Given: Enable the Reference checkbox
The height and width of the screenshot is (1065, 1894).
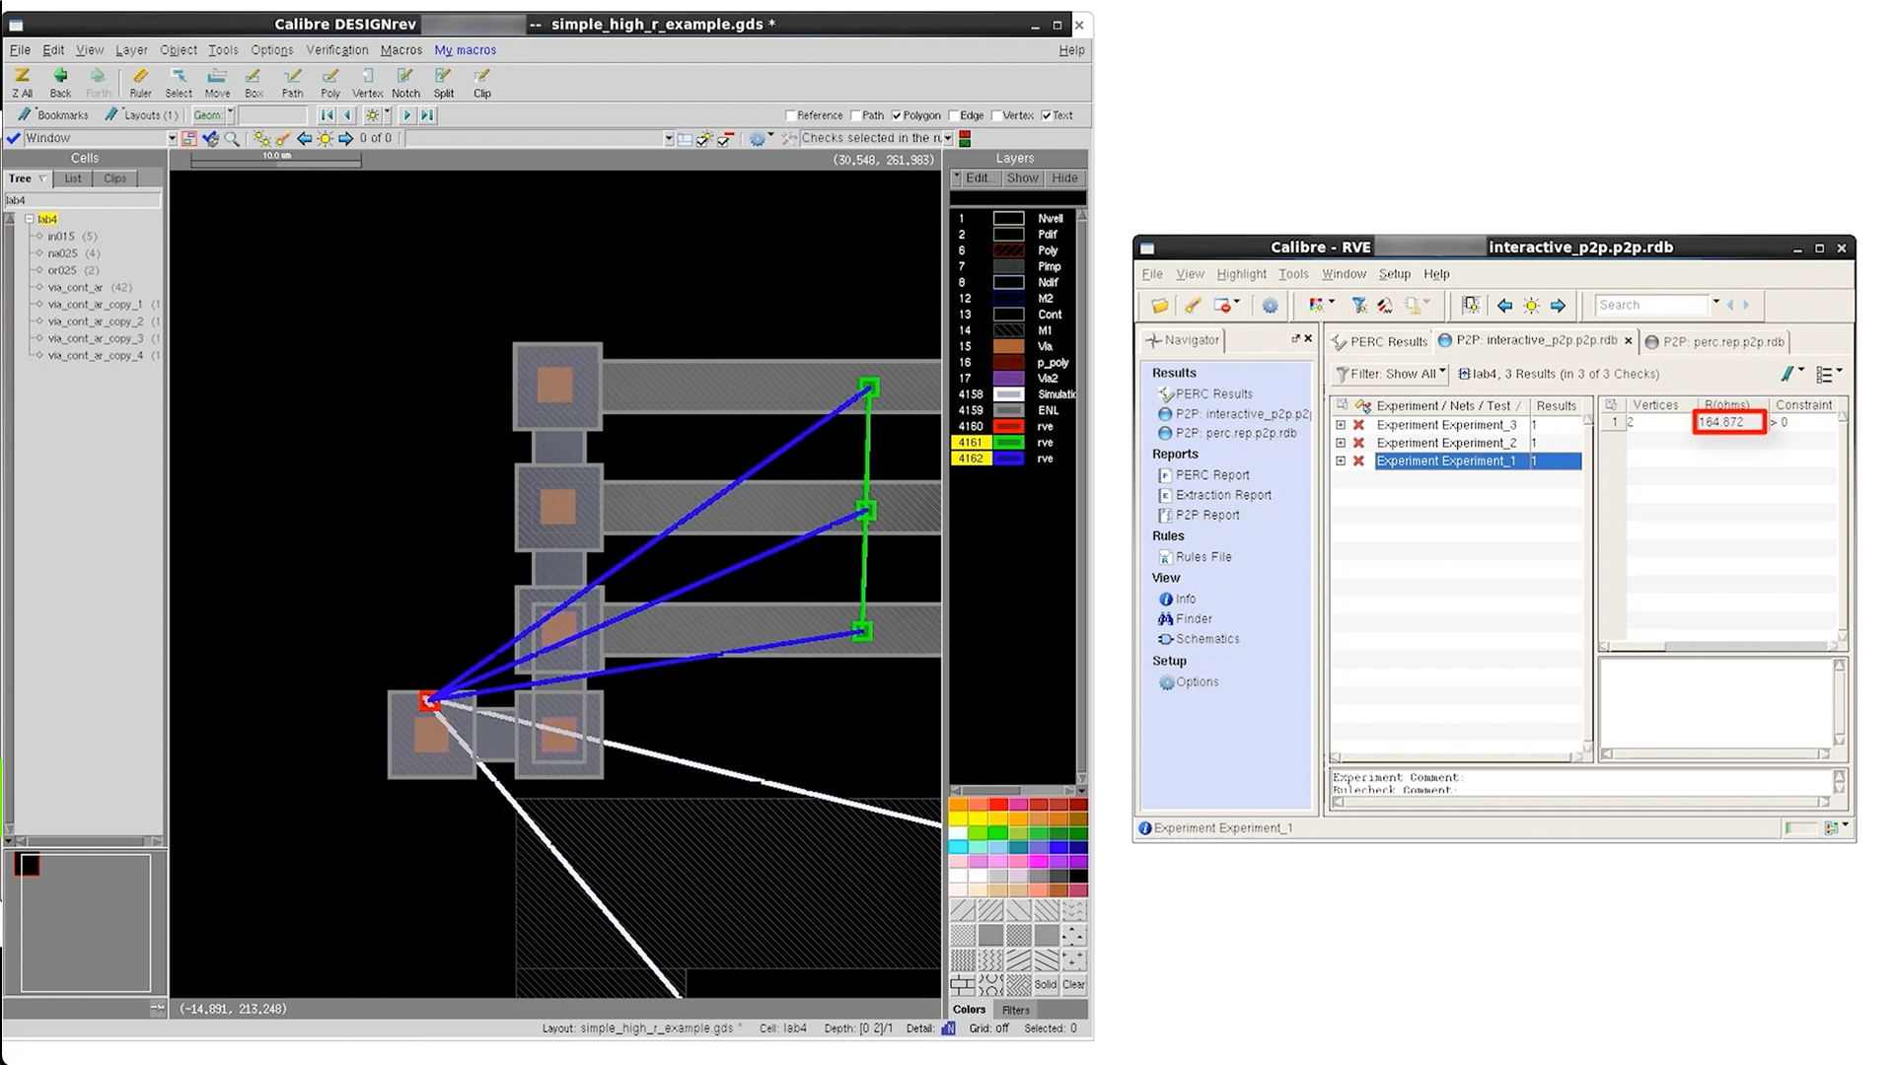Looking at the screenshot, I should coord(791,115).
